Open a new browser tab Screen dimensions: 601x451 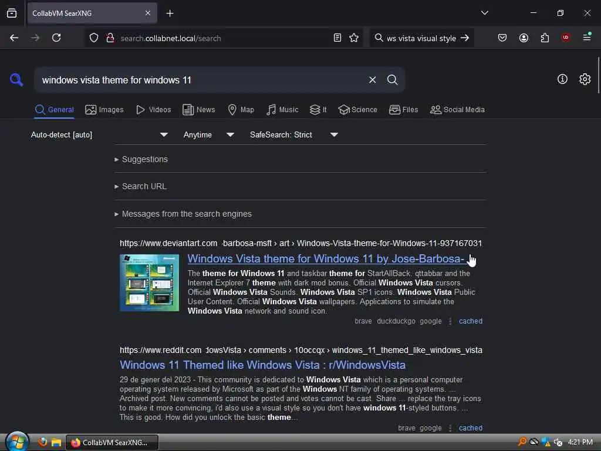(x=170, y=14)
